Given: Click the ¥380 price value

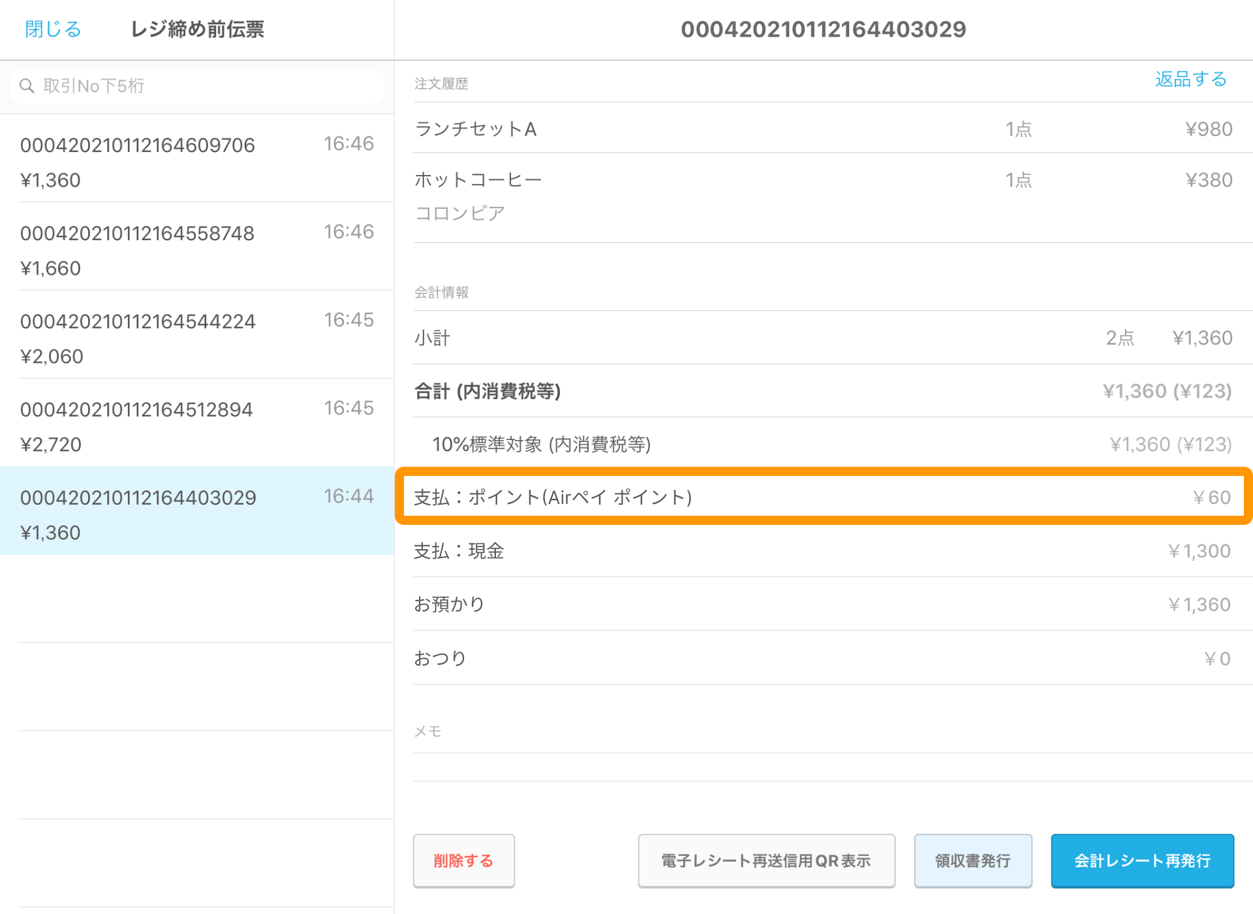Looking at the screenshot, I should [1209, 180].
